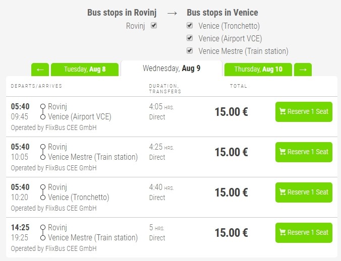Select the Wednesday, Aug 9 tab

click(172, 69)
